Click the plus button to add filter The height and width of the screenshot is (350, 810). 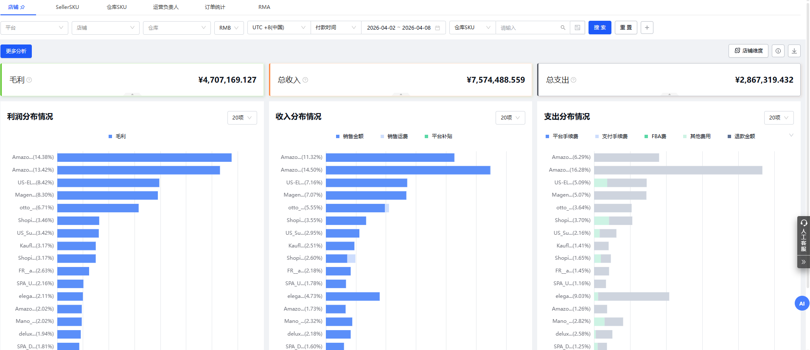[x=647, y=28]
